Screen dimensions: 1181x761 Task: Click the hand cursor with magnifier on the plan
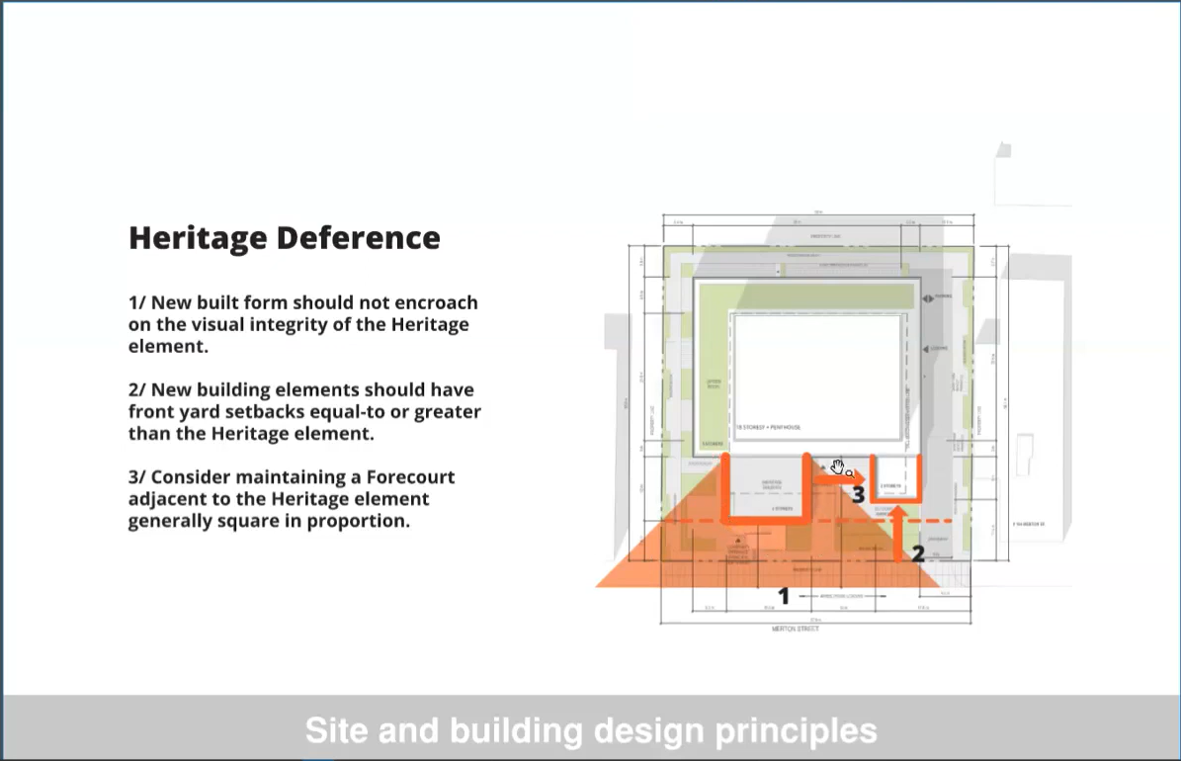click(x=840, y=467)
